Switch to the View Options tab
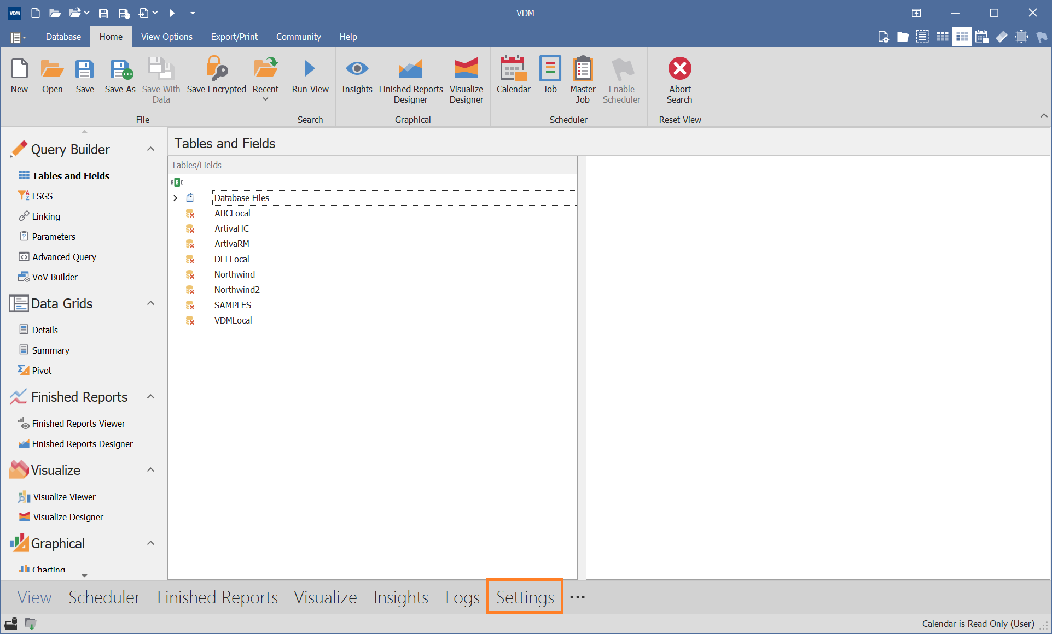The width and height of the screenshot is (1052, 634). (x=167, y=37)
